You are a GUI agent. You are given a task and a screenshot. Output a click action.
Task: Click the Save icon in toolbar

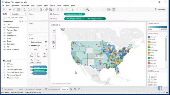point(18,9)
